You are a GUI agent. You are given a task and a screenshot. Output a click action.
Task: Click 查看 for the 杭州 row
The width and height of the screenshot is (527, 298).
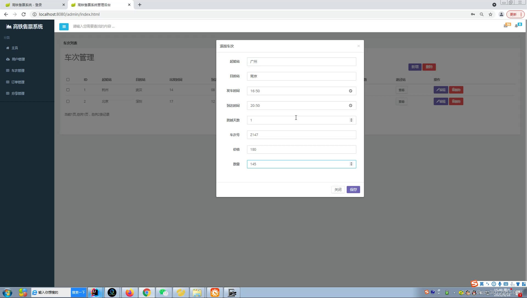(x=401, y=90)
